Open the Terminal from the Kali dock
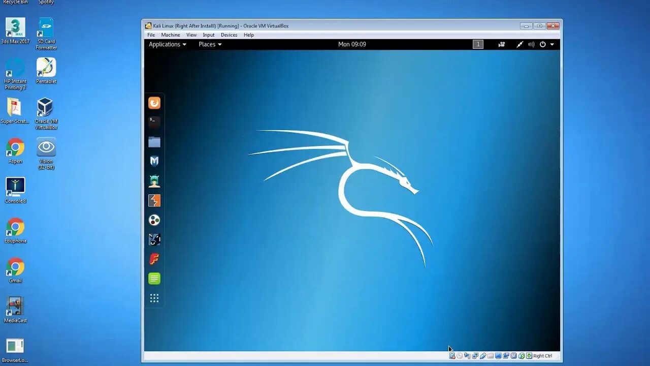The height and width of the screenshot is (366, 650). point(154,122)
